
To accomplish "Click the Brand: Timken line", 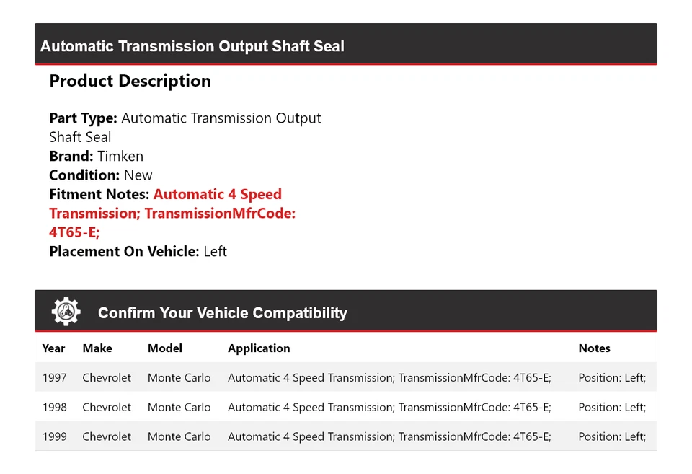I will pos(96,156).
